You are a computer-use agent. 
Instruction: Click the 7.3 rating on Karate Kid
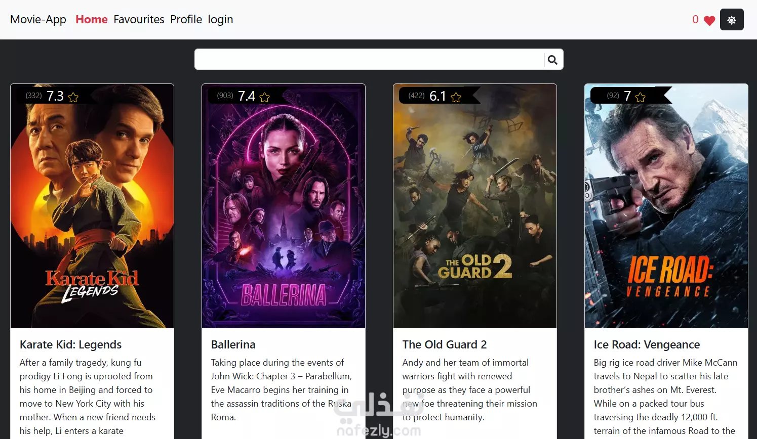(x=55, y=96)
